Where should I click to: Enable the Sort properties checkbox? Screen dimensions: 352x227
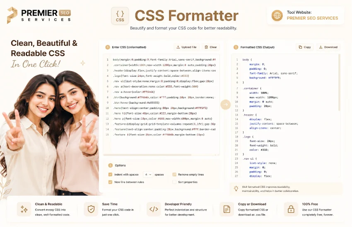174,182
